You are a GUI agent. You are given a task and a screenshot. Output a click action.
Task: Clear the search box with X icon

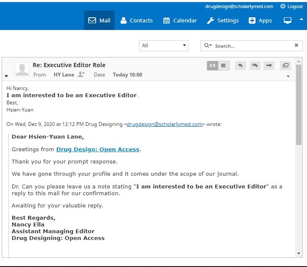point(296,46)
